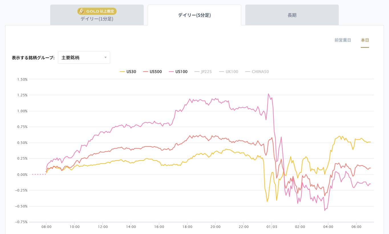Enable the JP225 series
This screenshot has width=389, height=234.
tap(203, 72)
